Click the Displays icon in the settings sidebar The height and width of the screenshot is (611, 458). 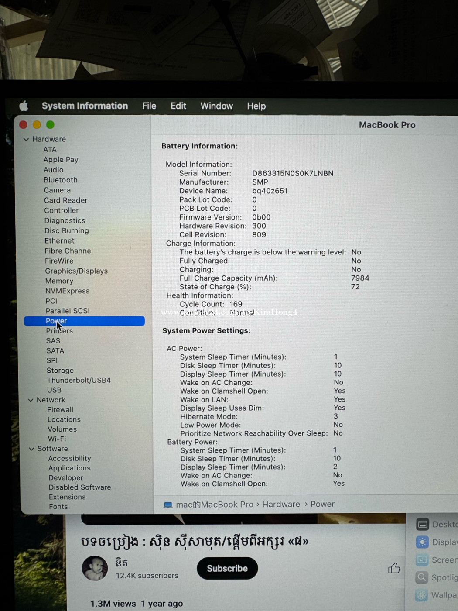tap(422, 542)
